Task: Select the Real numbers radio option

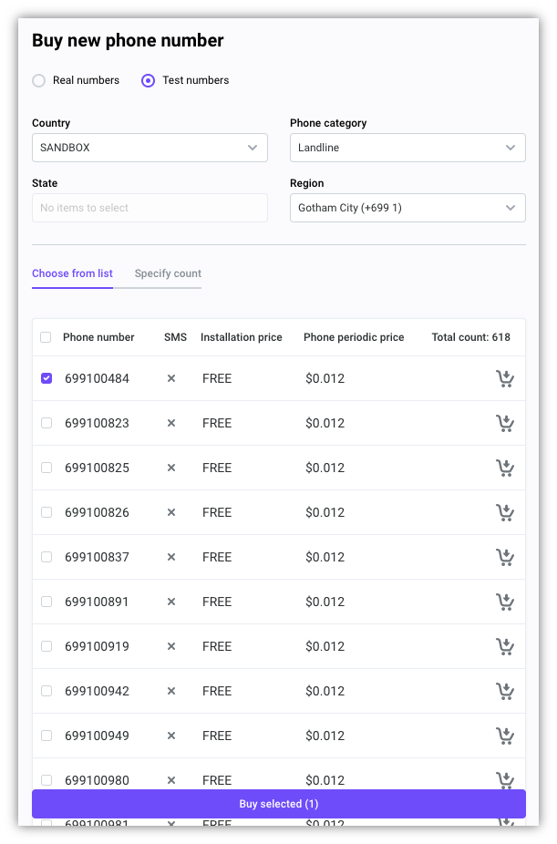Action: click(x=39, y=80)
